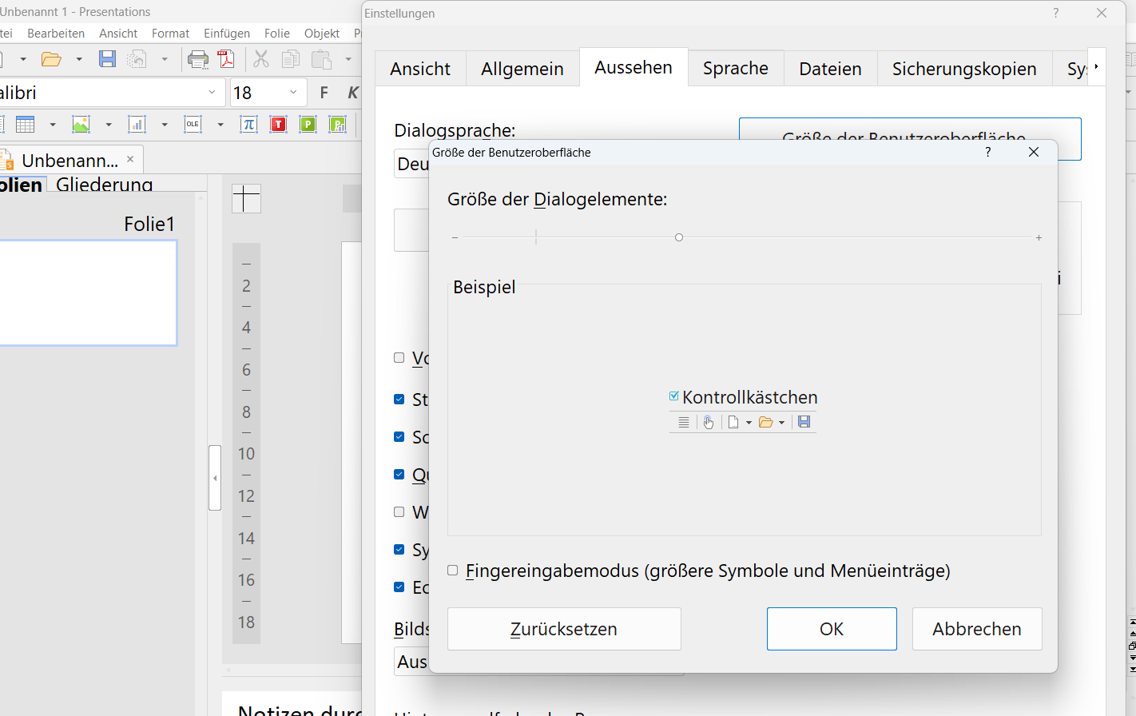
Task: Click the crosshair ruler origin box
Action: (246, 198)
